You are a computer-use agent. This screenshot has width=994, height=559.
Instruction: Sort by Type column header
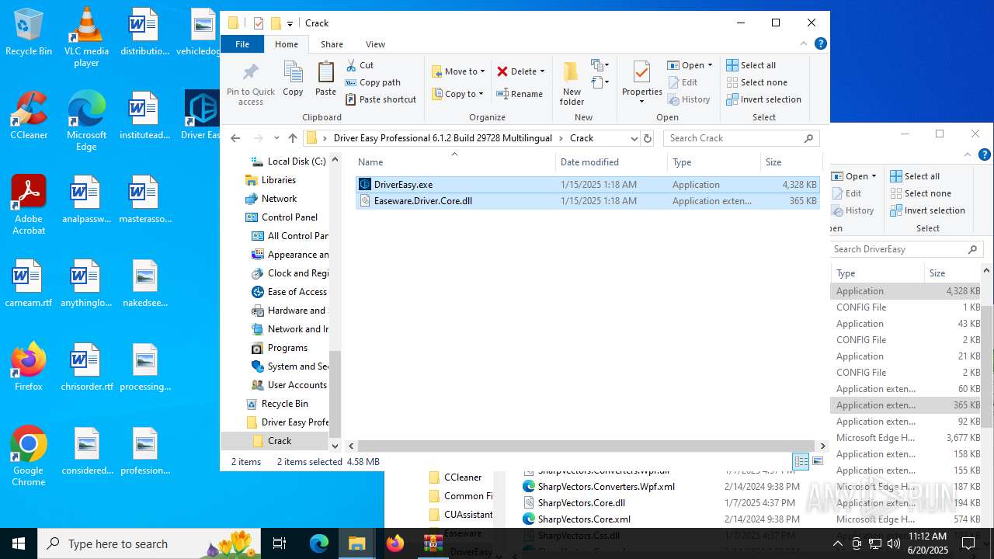pos(714,162)
